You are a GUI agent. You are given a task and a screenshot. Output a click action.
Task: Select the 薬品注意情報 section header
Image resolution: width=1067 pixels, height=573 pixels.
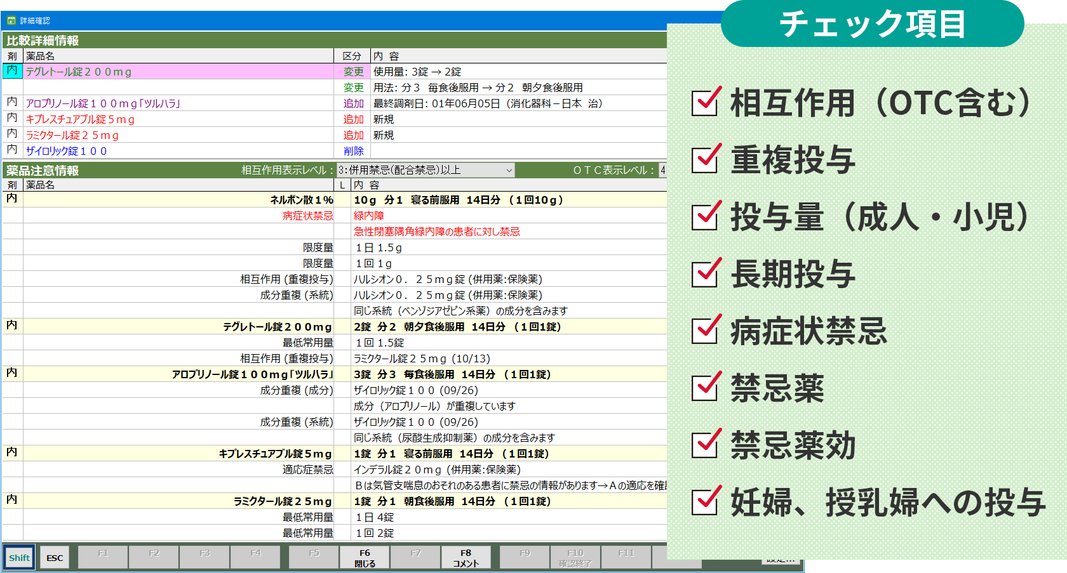coord(43,170)
